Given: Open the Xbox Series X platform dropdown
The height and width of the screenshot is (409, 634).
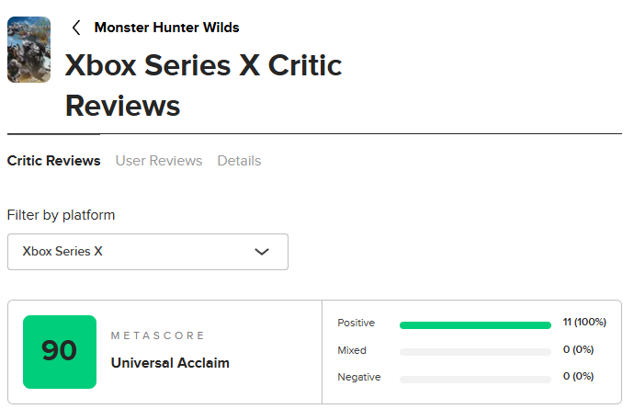Looking at the screenshot, I should coord(147,251).
